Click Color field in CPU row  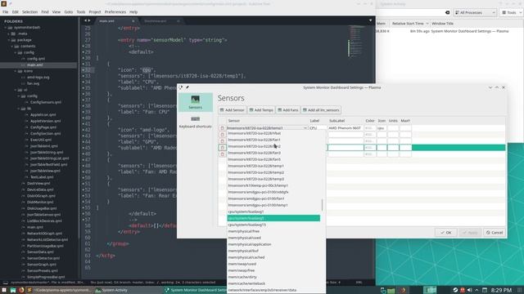(369, 128)
